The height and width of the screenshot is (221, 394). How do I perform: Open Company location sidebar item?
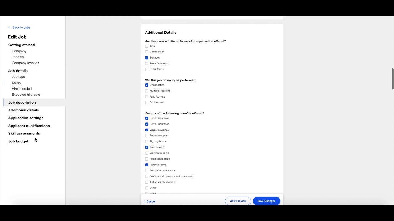coord(25,63)
